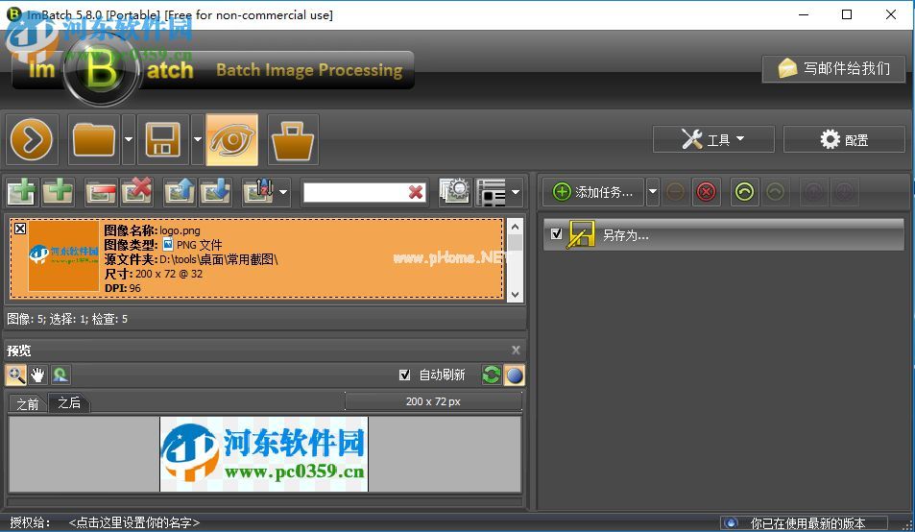Click the orange shopping bag icon

[293, 140]
